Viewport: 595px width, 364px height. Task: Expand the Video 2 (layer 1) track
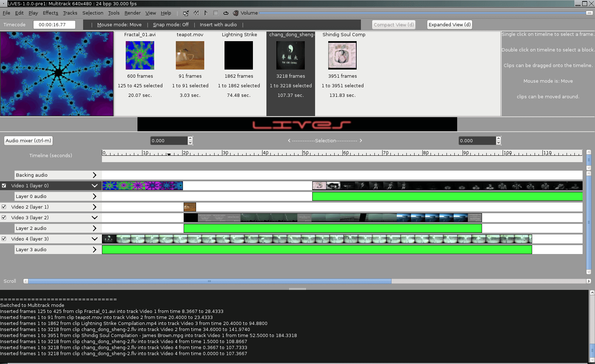pyautogui.click(x=94, y=207)
